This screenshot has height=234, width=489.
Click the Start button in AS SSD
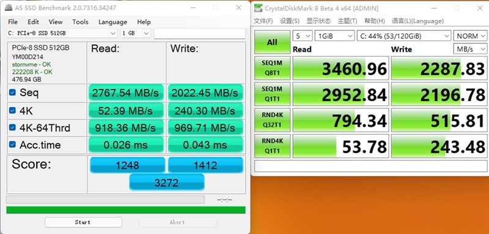pyautogui.click(x=83, y=222)
